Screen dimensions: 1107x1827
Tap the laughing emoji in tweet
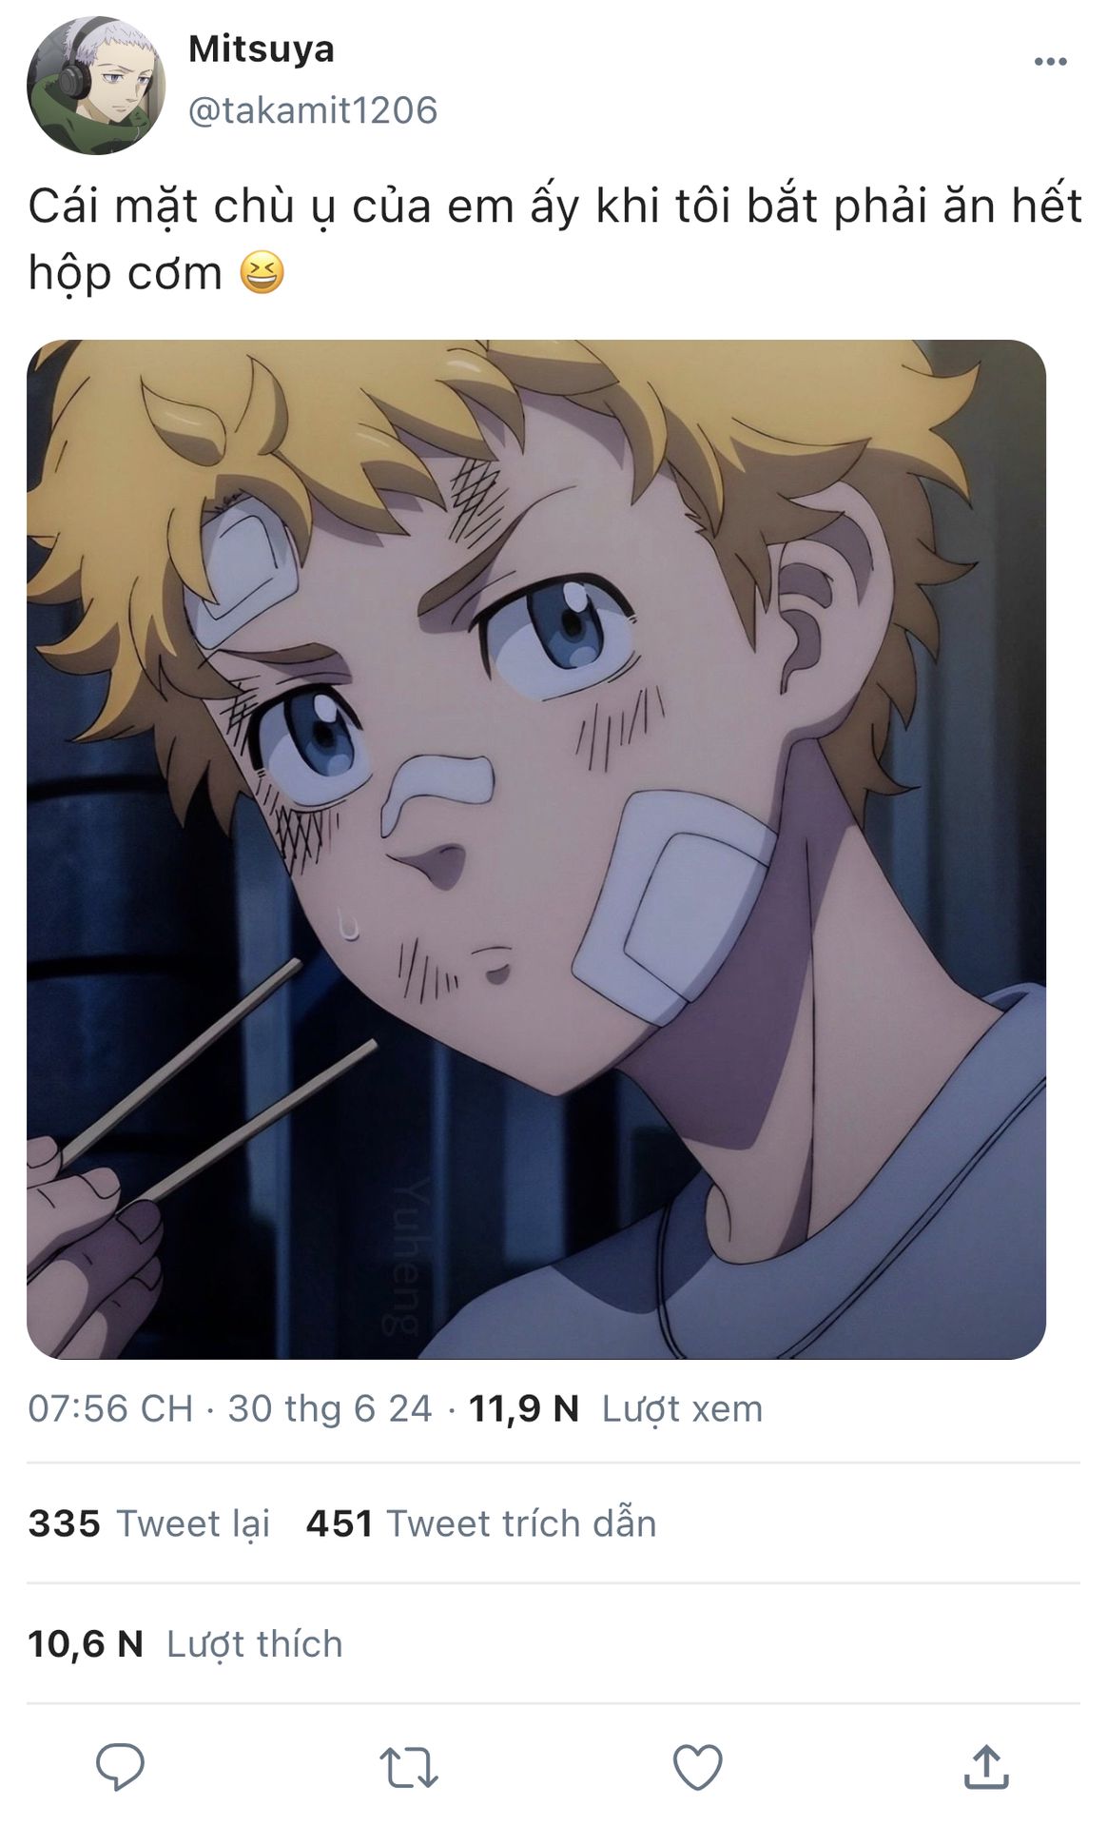click(262, 273)
